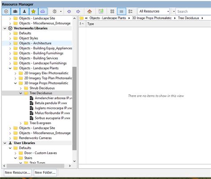The image size is (211, 179).
Task: Click the tree vertical scrollbar thumb
Action: point(74,108)
